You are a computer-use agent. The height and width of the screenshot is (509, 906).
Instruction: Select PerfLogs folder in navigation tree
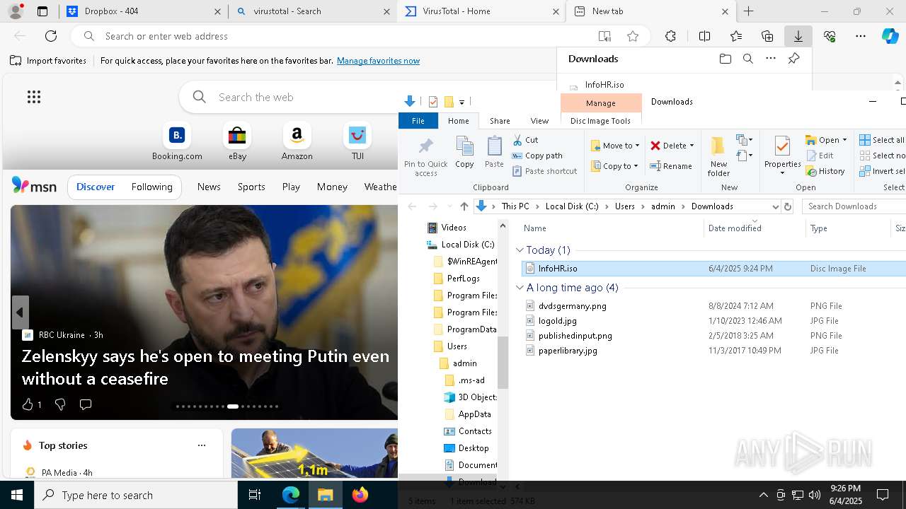coord(463,279)
